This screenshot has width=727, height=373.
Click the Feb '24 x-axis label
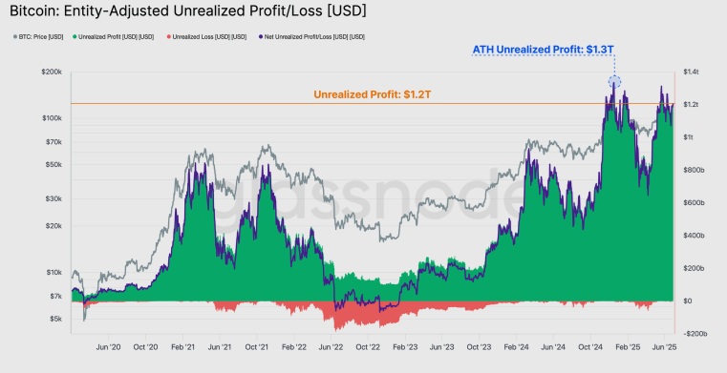point(516,346)
